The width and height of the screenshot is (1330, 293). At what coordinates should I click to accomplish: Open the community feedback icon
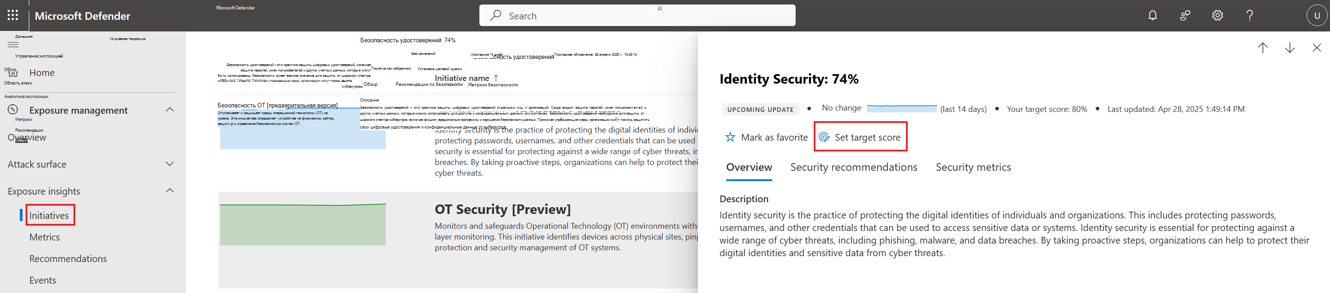(x=1185, y=15)
